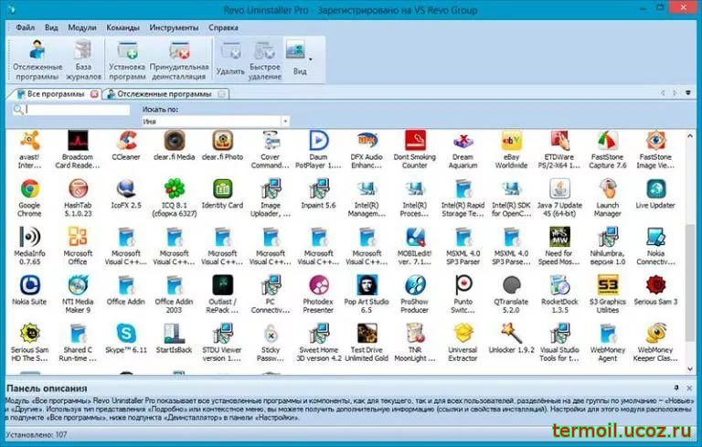Open the Инструменты menu
This screenshot has height=447, width=702.
pyautogui.click(x=175, y=27)
